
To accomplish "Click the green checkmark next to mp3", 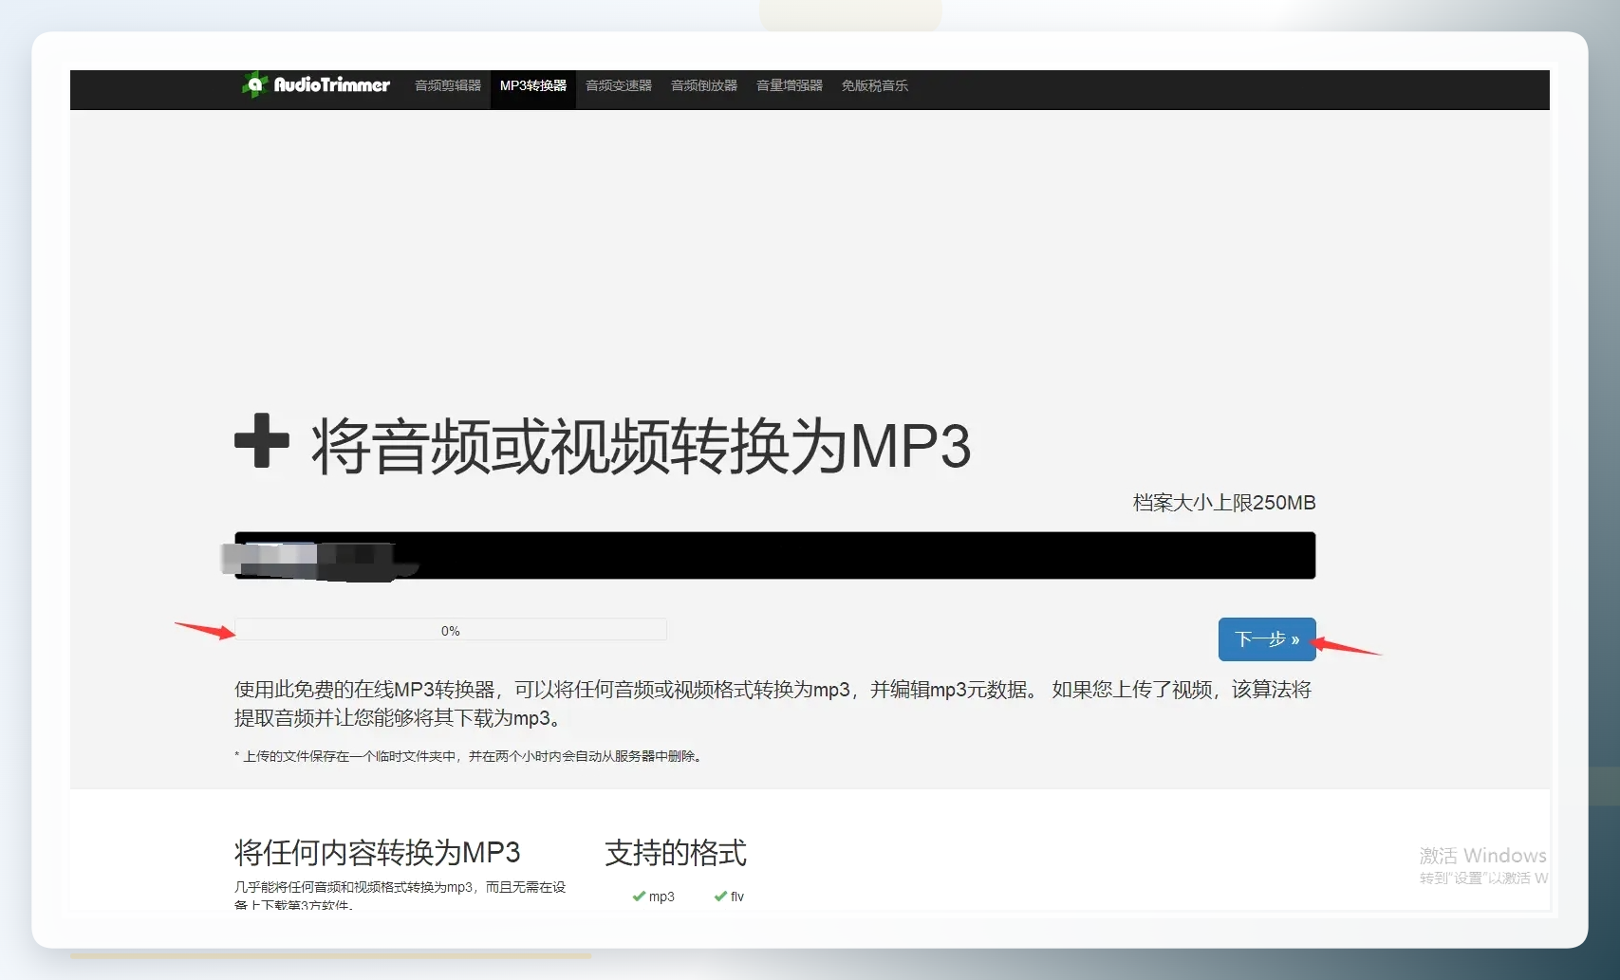I will (x=639, y=896).
